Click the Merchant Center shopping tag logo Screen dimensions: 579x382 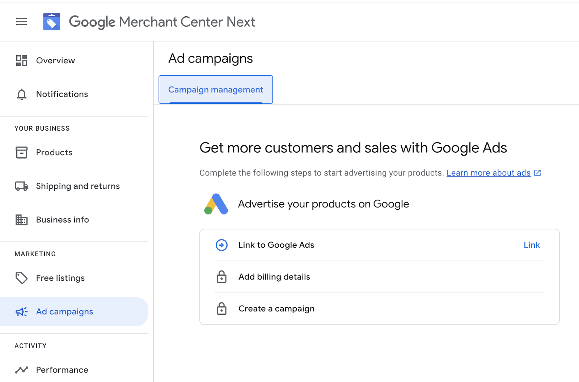point(51,22)
